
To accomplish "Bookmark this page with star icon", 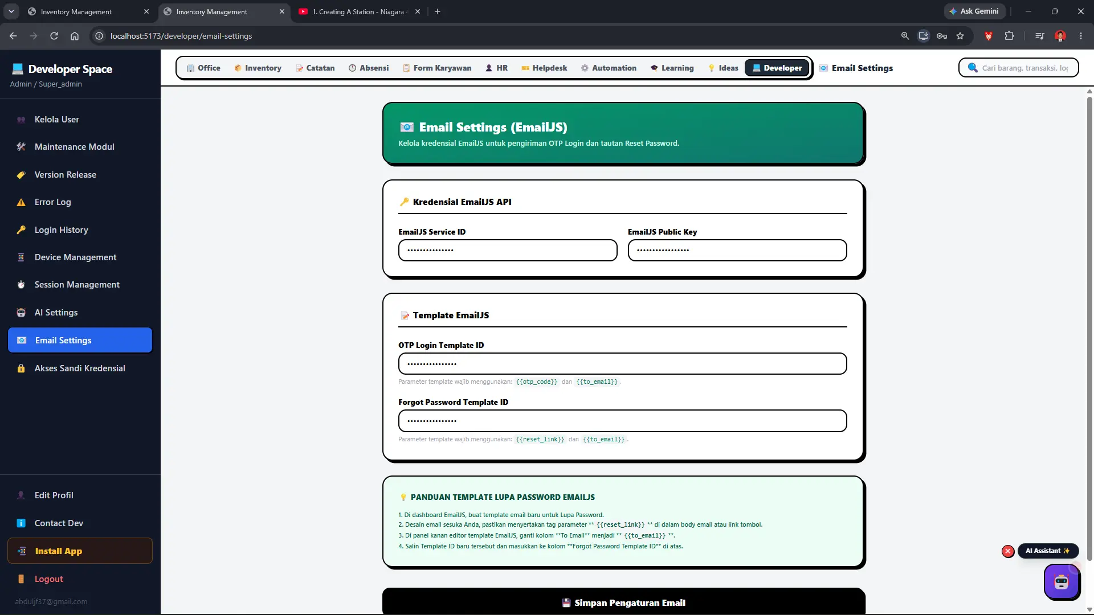I will [x=960, y=36].
